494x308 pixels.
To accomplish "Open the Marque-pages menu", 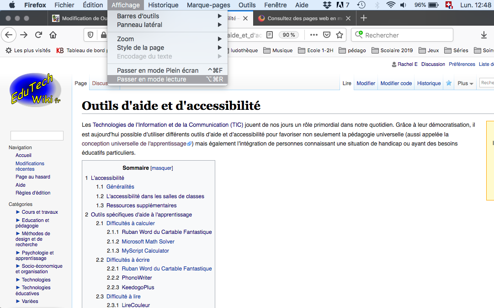I will coord(208,5).
